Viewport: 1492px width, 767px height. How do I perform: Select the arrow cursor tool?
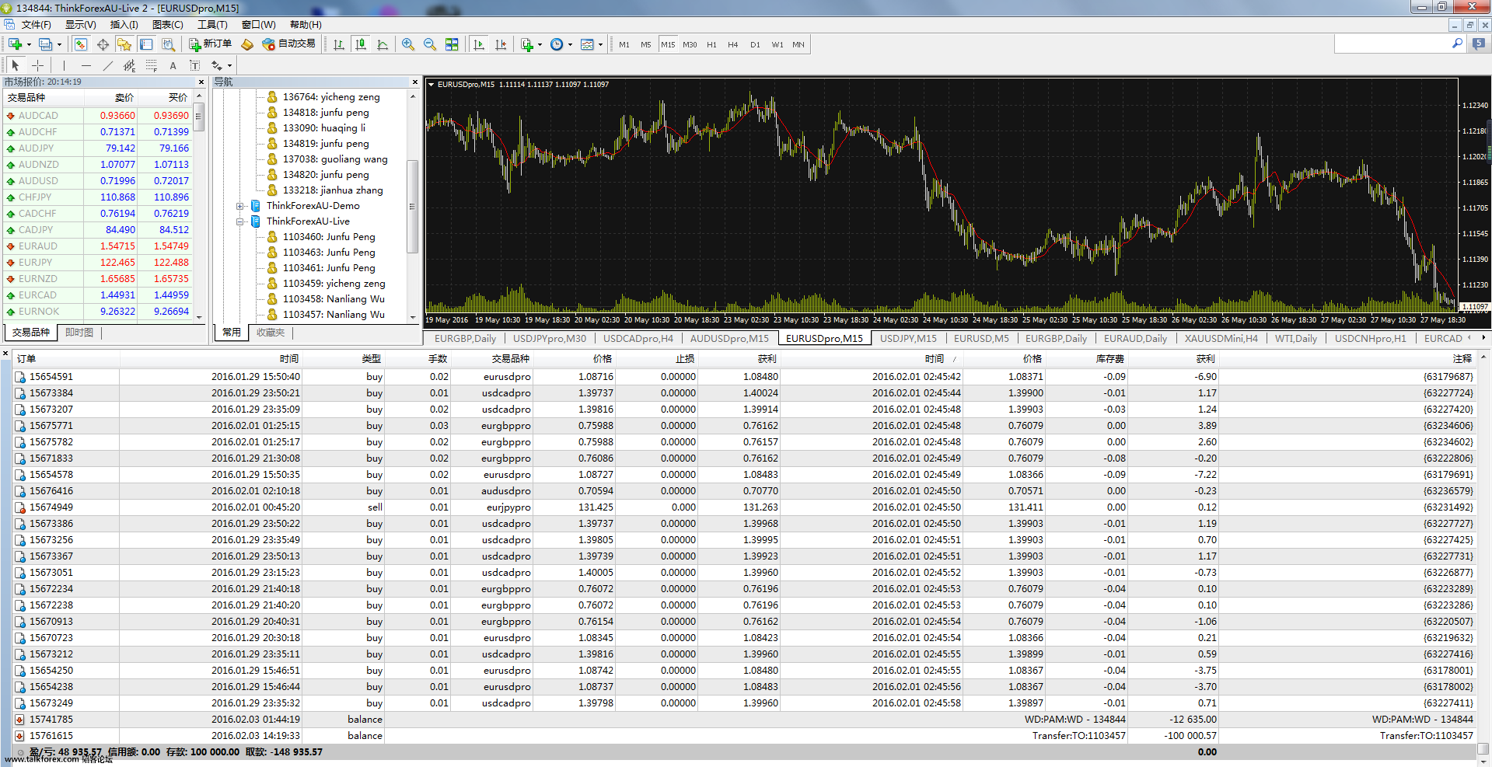click(x=15, y=65)
